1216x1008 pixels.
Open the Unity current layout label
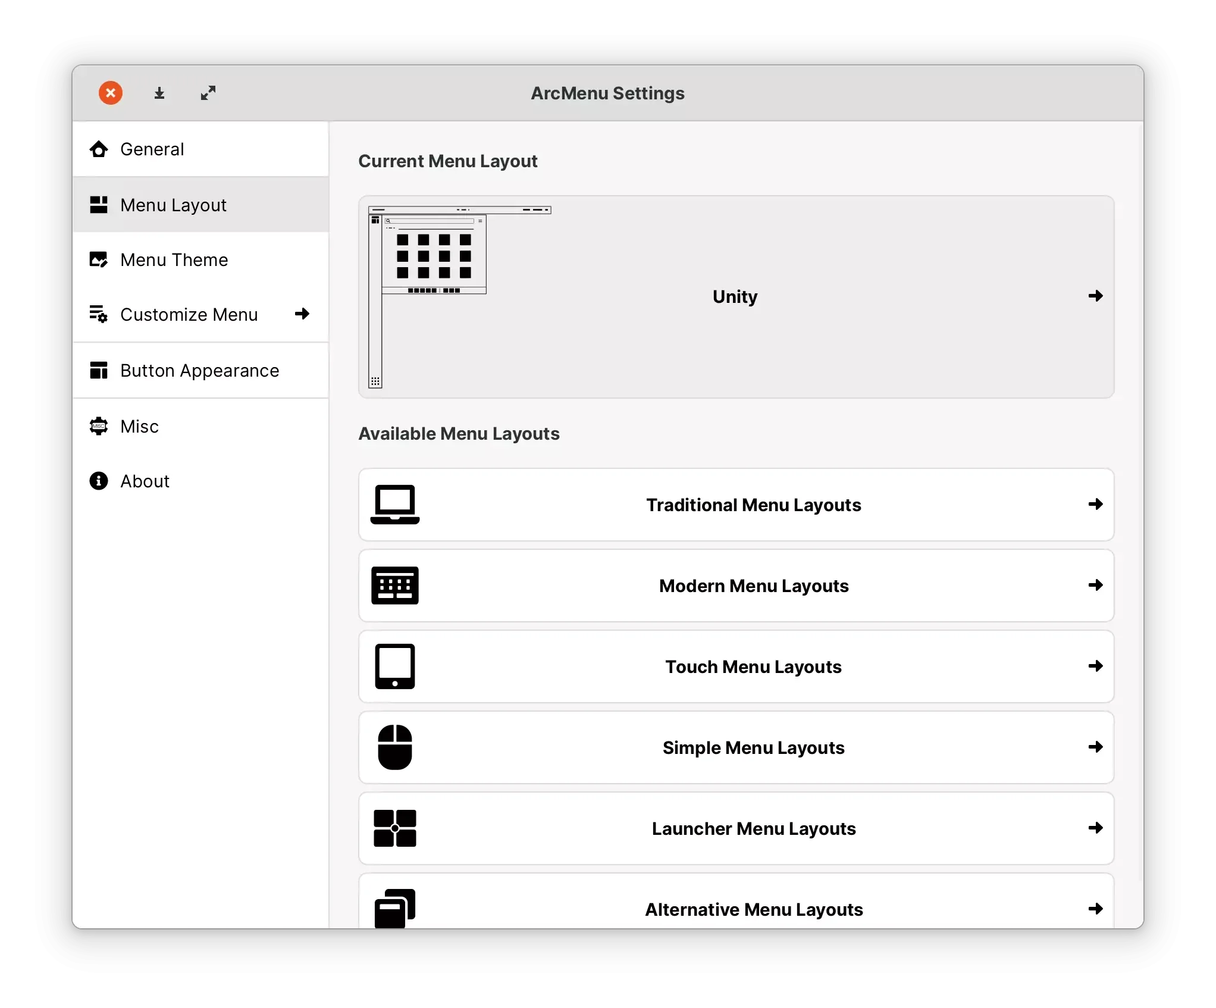point(735,297)
